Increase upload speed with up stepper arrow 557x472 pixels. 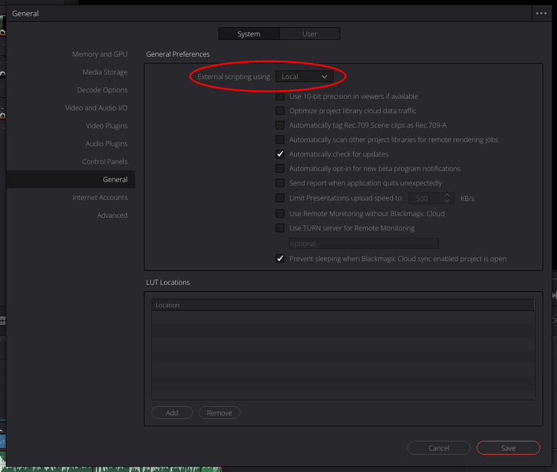coord(447,195)
